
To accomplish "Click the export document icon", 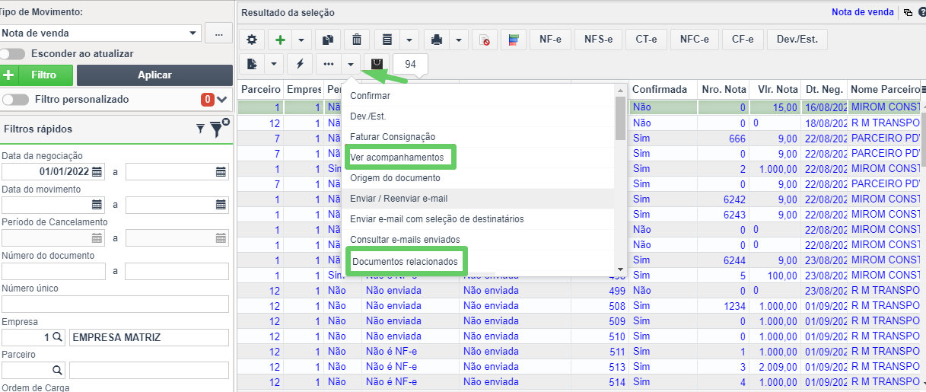I will click(x=252, y=64).
